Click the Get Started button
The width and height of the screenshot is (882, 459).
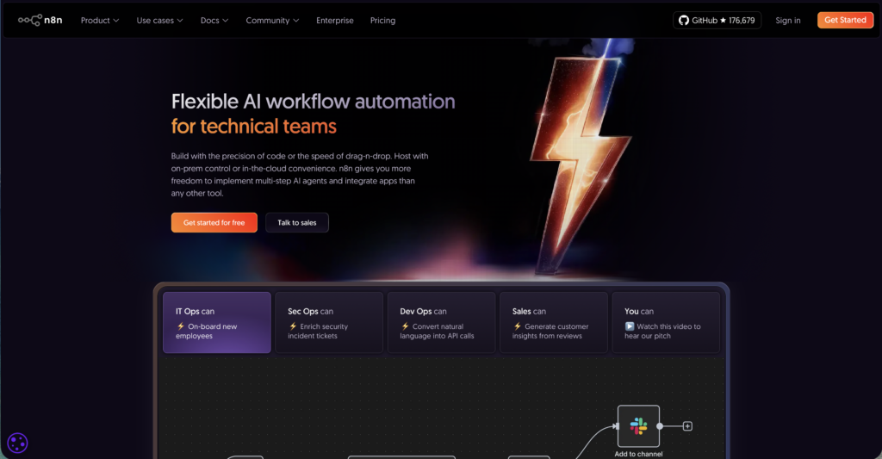tap(845, 21)
